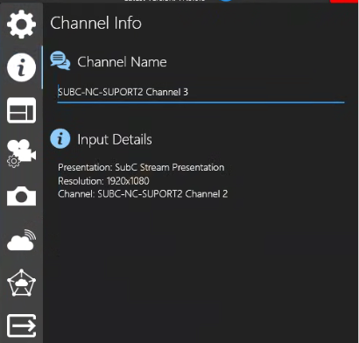Screen dimensions: 359x343
Task: Select the Channel Info sidebar icon
Action: [21, 67]
